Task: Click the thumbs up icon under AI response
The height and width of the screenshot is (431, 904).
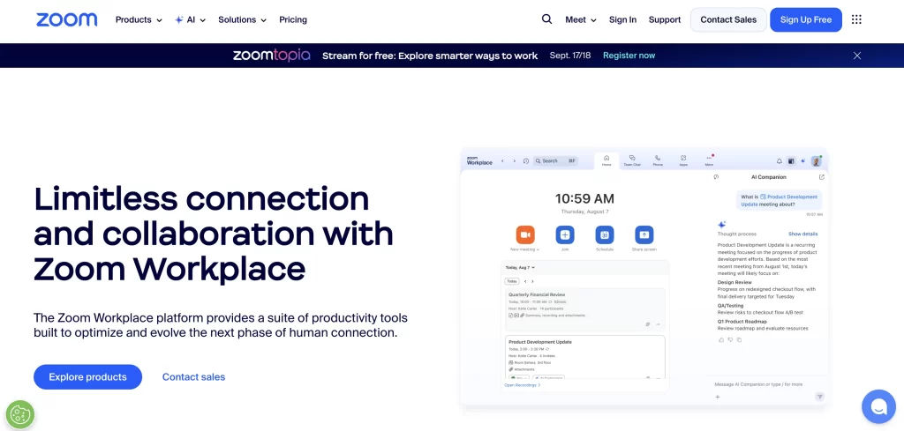Action: (x=721, y=340)
